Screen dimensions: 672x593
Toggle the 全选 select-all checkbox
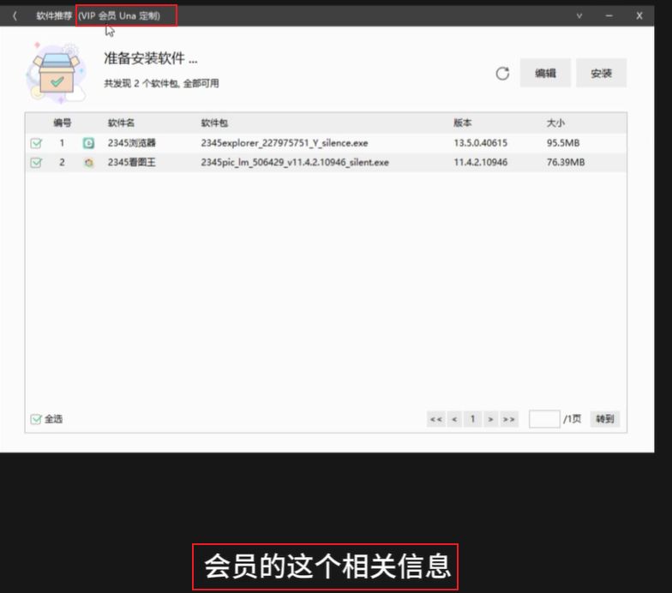pyautogui.click(x=36, y=419)
